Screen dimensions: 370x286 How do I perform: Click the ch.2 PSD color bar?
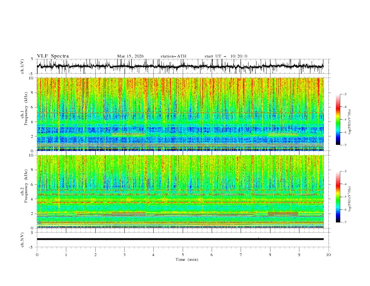point(338,197)
